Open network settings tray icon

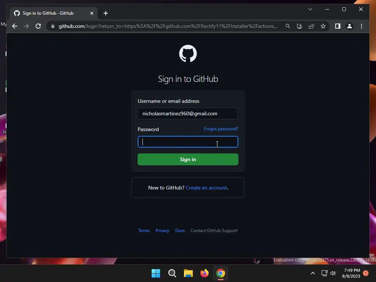point(325,273)
